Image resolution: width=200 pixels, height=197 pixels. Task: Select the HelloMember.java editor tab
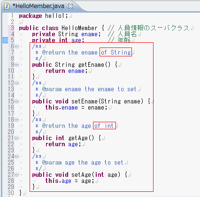point(38,6)
